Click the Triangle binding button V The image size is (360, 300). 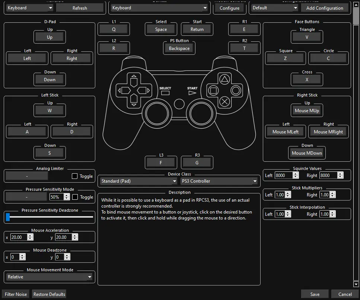(x=307, y=37)
